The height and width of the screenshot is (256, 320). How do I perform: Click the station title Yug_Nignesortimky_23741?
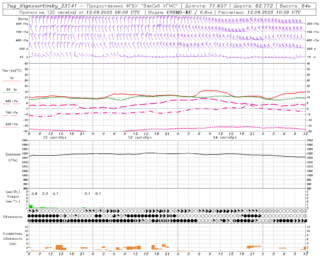click(x=41, y=6)
